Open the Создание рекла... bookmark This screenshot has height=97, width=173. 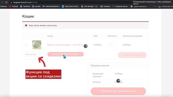coord(120,6)
